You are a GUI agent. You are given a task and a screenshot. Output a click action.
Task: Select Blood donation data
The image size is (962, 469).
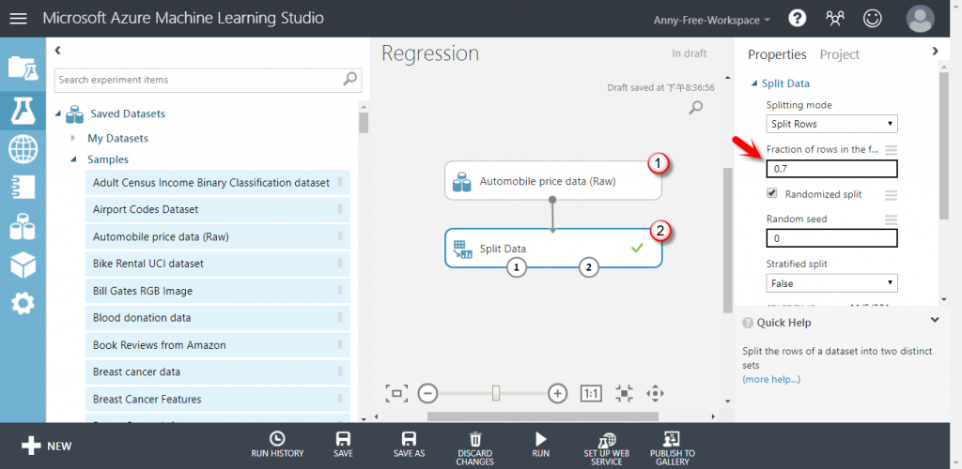[x=218, y=318]
